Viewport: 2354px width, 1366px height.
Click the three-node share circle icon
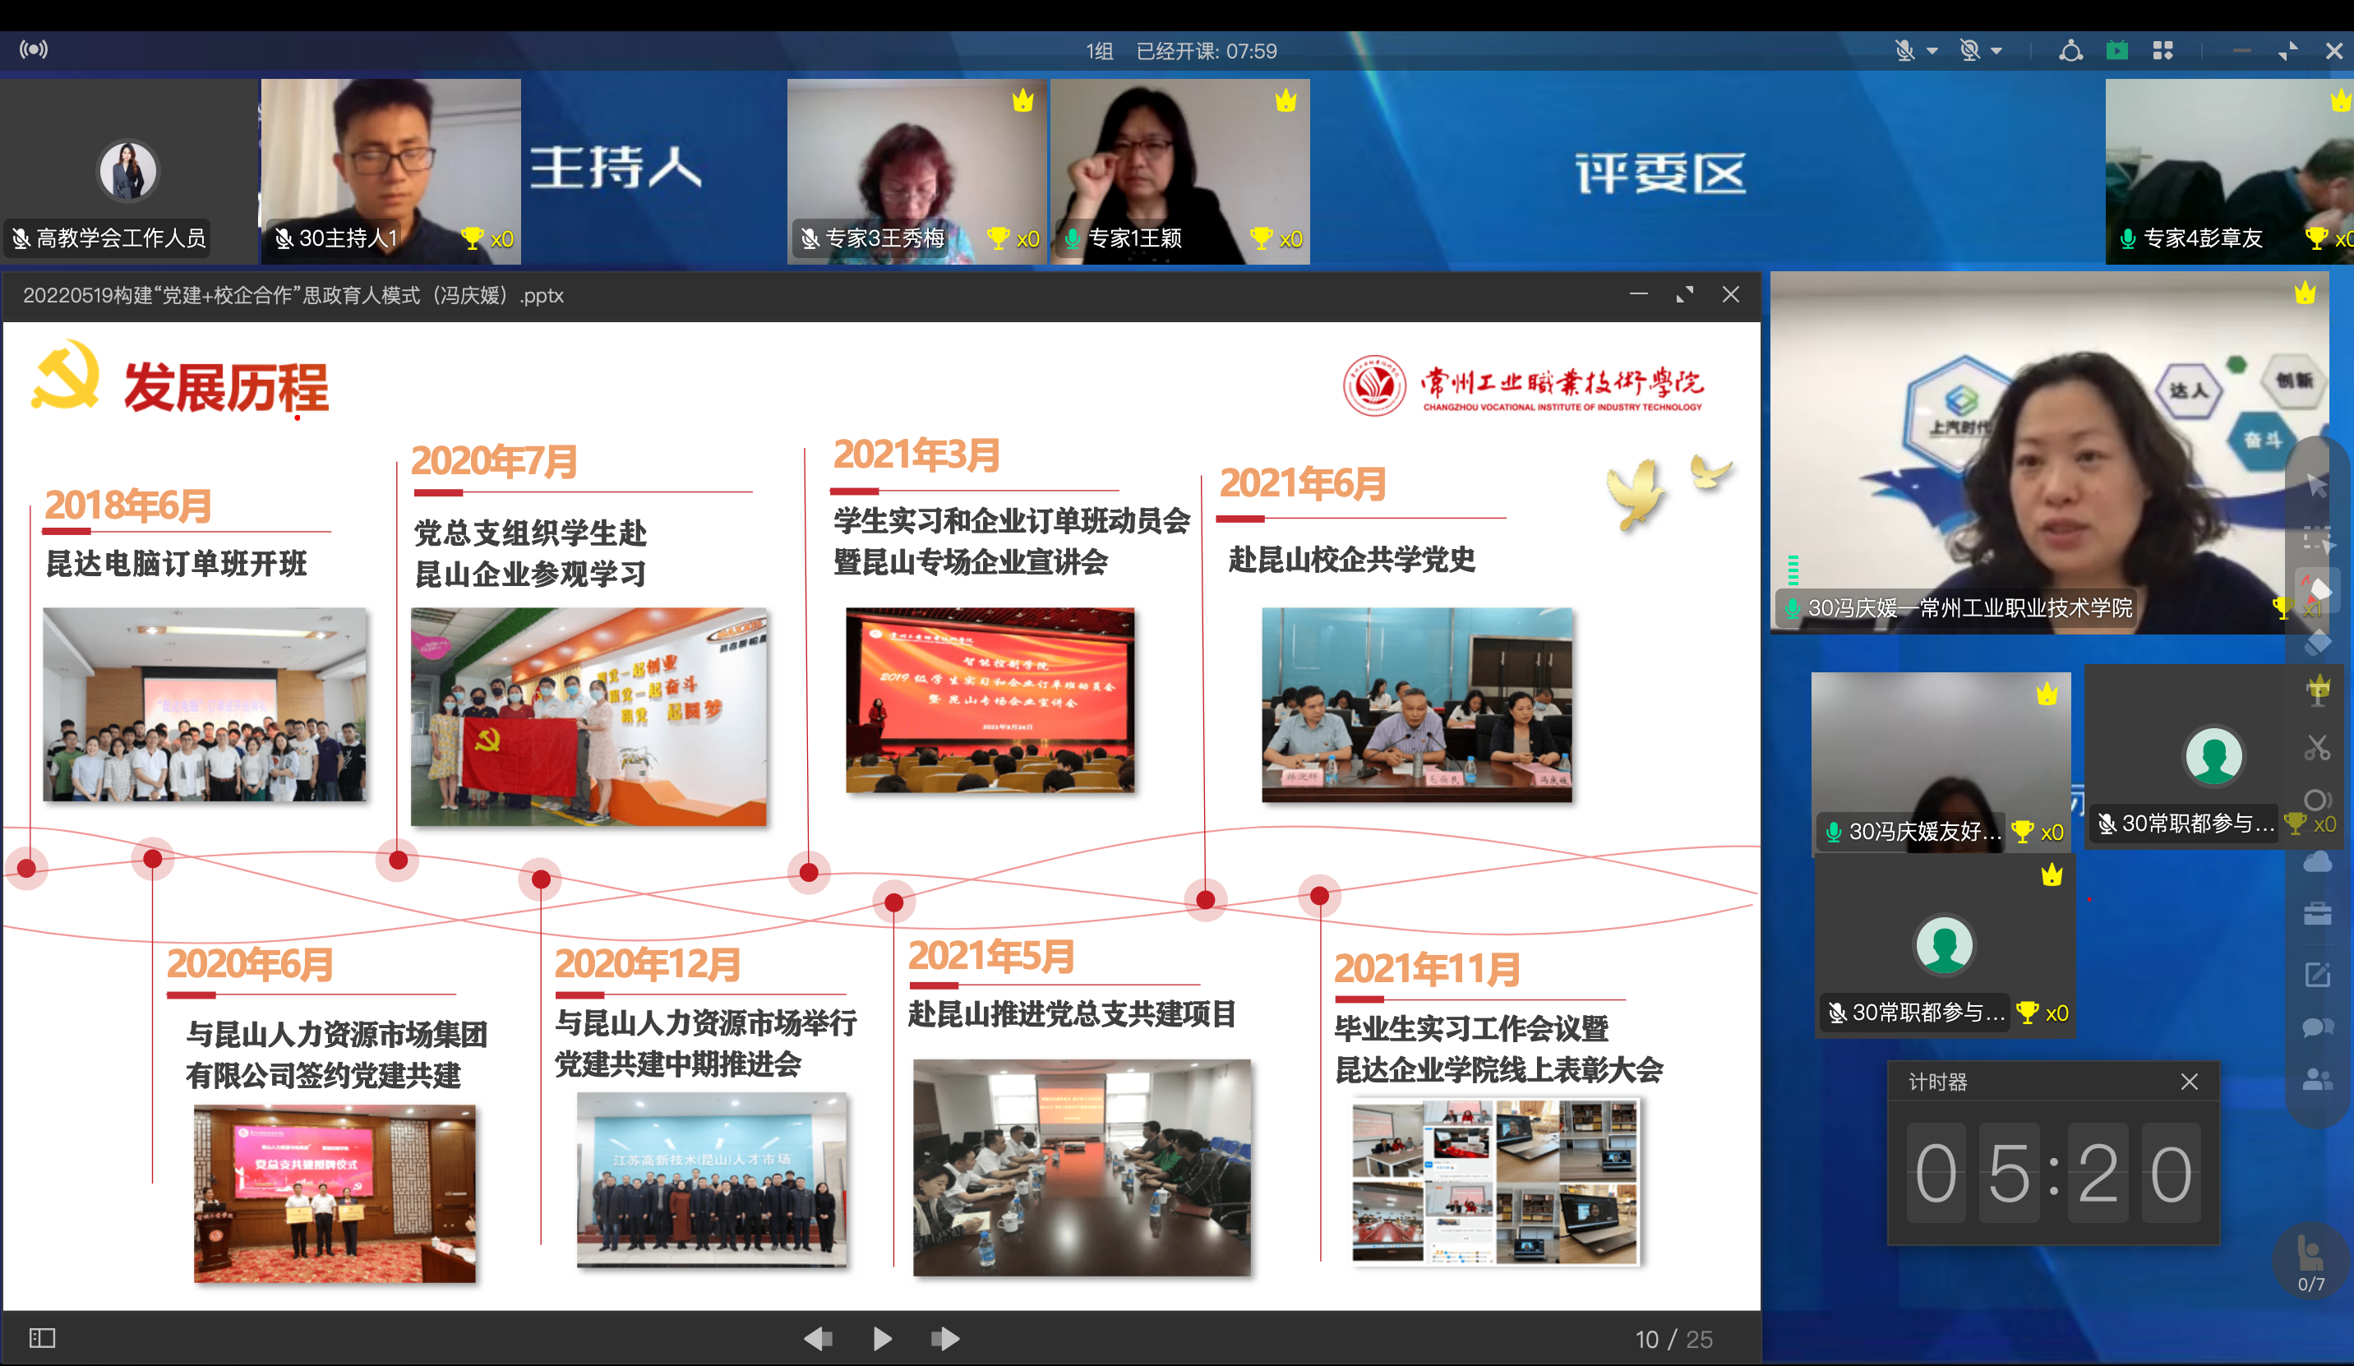[2070, 50]
